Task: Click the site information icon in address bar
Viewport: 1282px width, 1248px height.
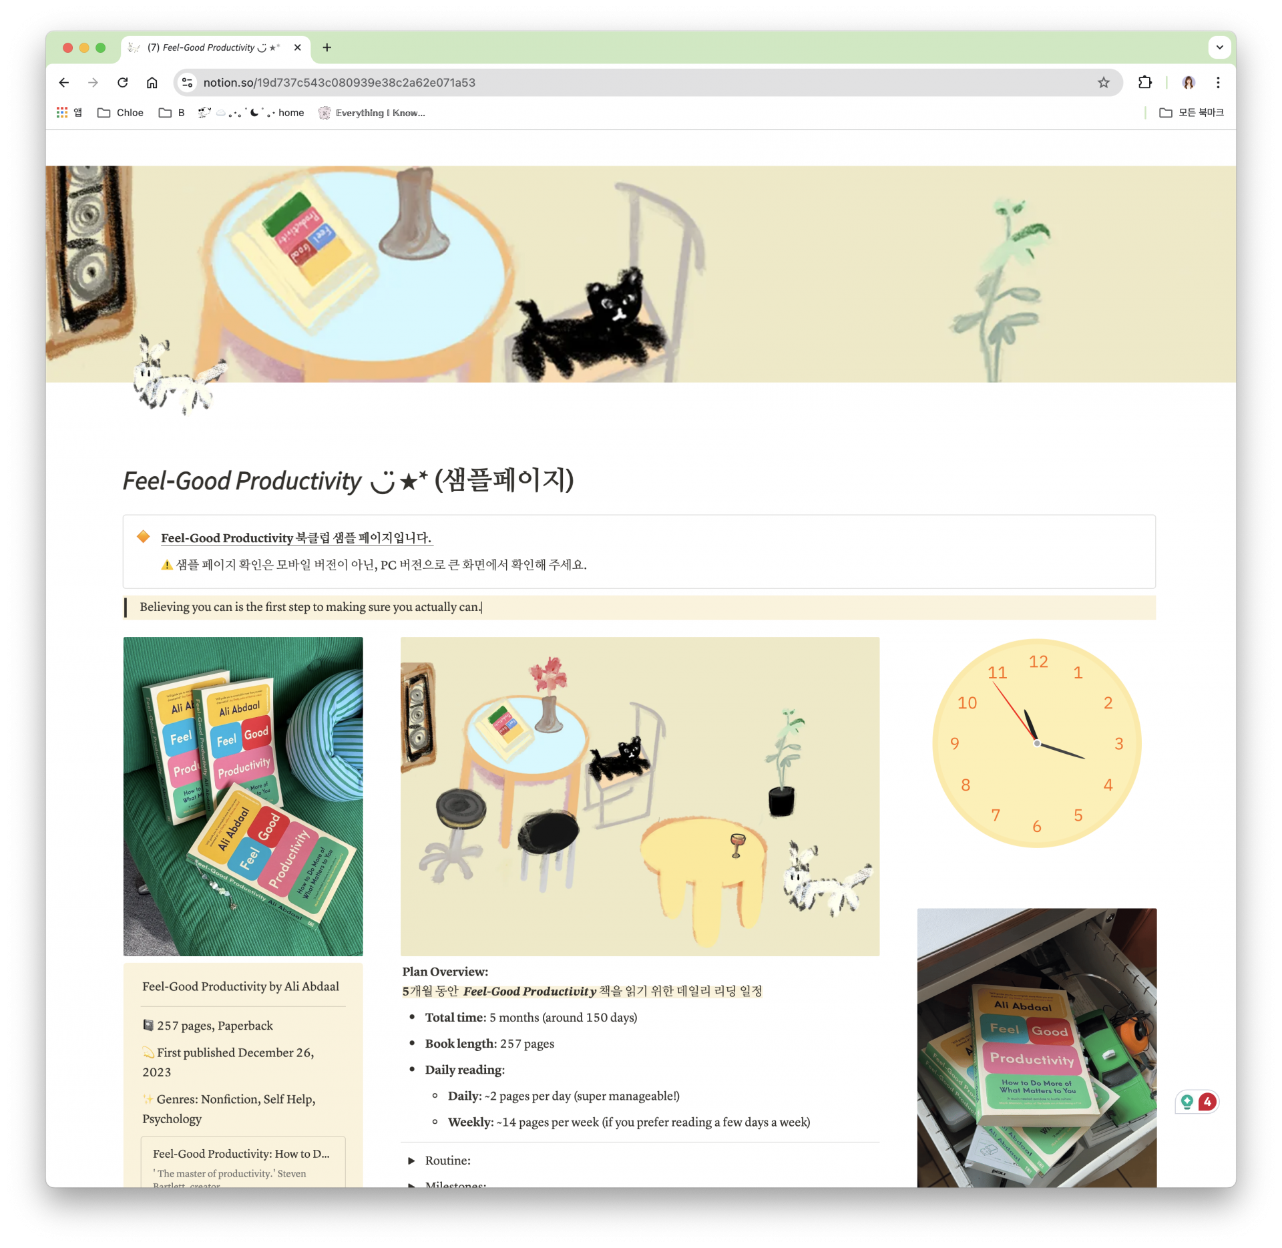Action: (x=188, y=83)
